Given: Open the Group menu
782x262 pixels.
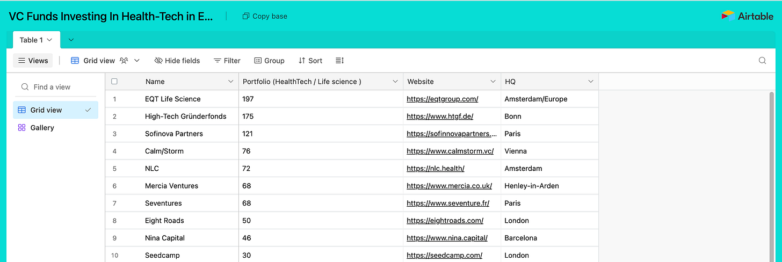Looking at the screenshot, I should (269, 61).
